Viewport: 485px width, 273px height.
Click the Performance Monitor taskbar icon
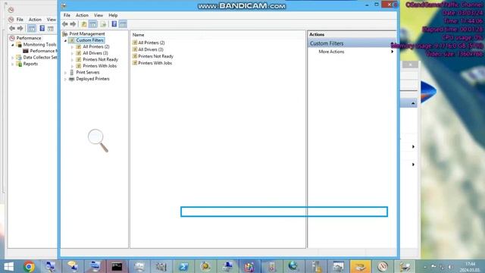pyautogui.click(x=382, y=266)
